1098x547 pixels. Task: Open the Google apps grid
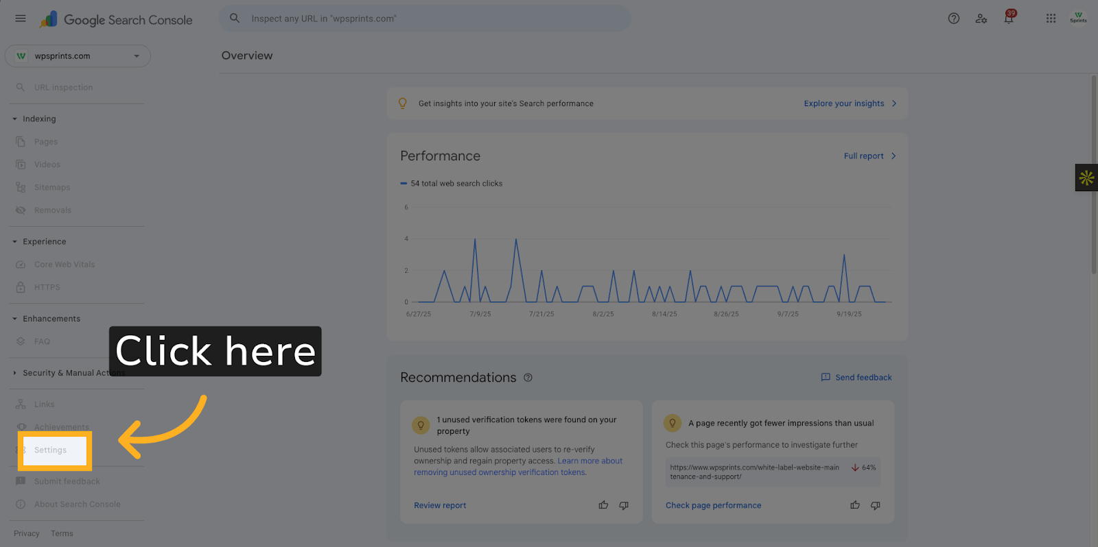tap(1051, 19)
